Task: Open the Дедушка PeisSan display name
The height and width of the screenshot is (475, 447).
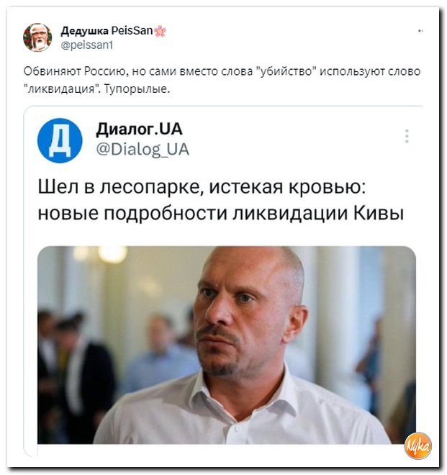Action: point(107,31)
